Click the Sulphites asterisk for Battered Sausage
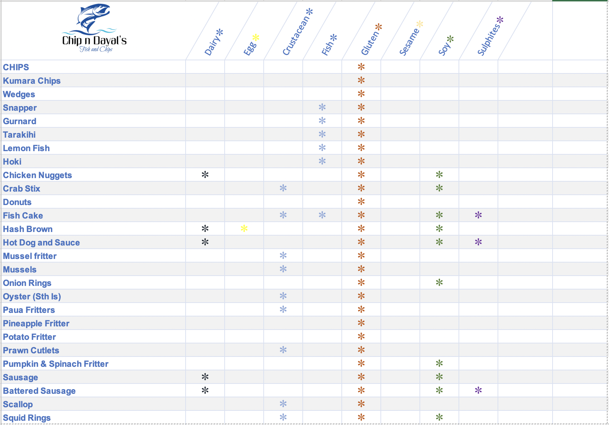Image resolution: width=609 pixels, height=425 pixels. pyautogui.click(x=478, y=390)
